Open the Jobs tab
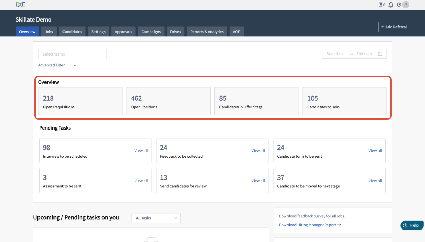Viewport: 425px width, 242px height. pyautogui.click(x=49, y=32)
